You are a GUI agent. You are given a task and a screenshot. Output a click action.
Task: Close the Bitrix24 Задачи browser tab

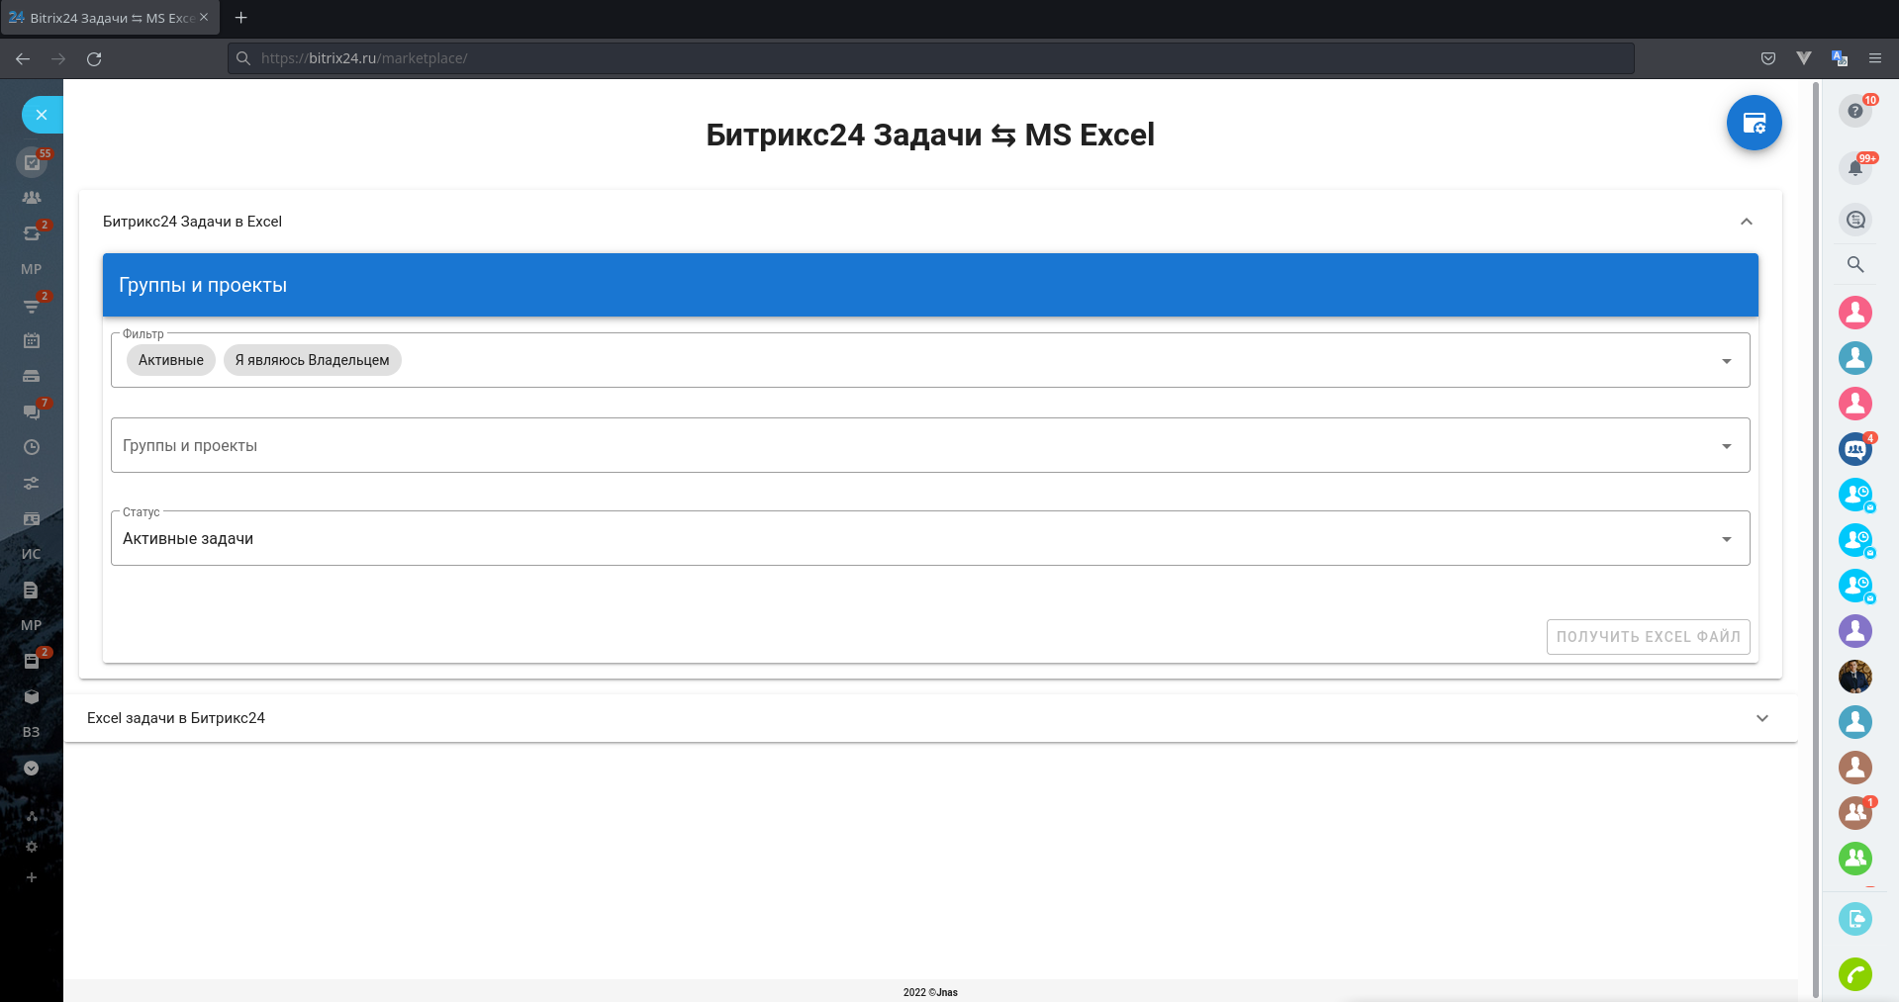pos(204,18)
